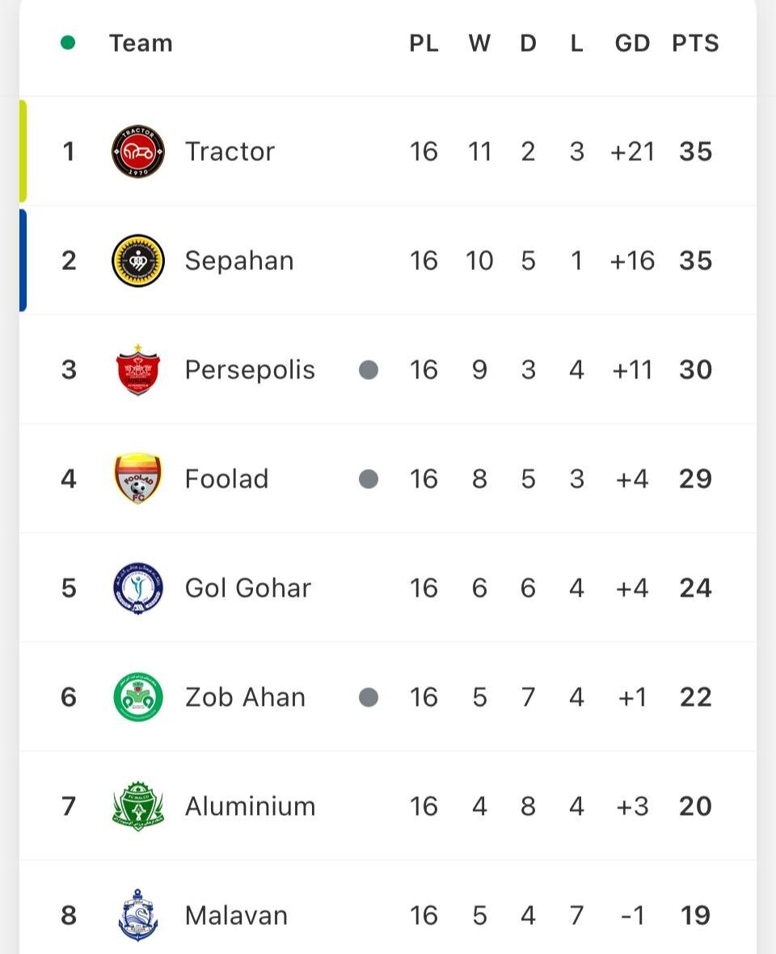Toggle the status dot beside Foolad
The width and height of the screenshot is (776, 954).
click(369, 479)
